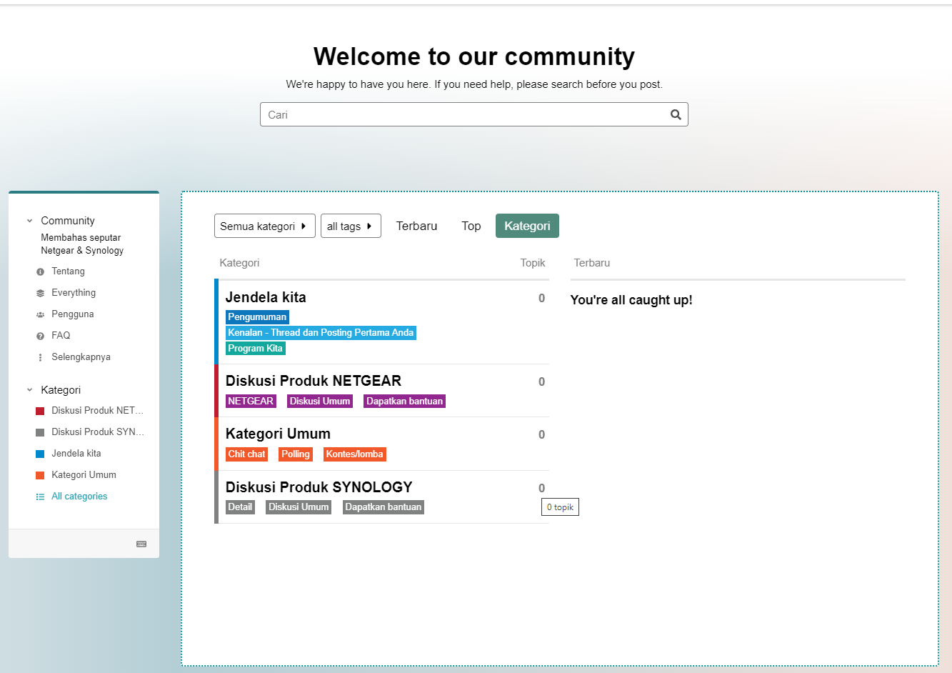Click the Everything layers icon

coord(40,293)
